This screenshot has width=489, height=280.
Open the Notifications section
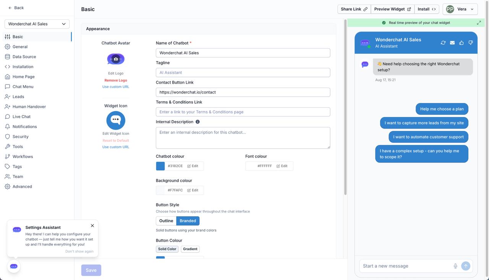37,126
